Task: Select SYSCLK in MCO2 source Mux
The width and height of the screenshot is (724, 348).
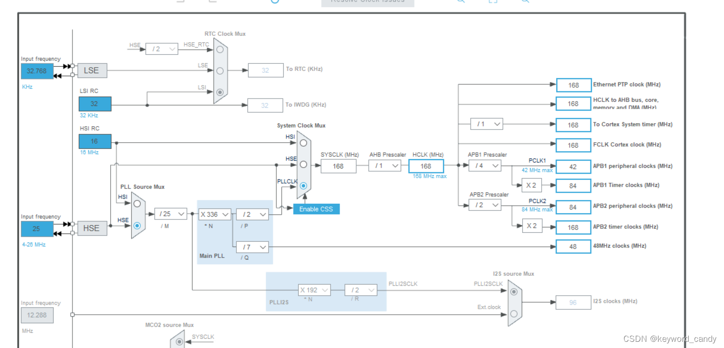Action: click(179, 341)
